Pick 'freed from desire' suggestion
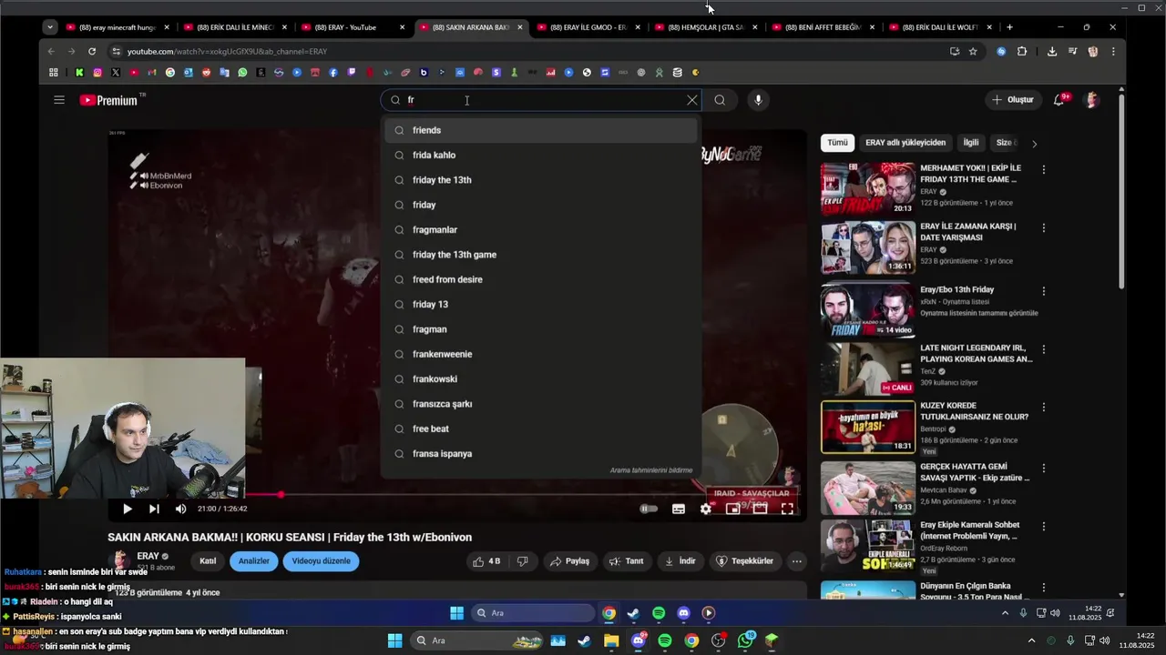The width and height of the screenshot is (1166, 655). [x=541, y=279]
